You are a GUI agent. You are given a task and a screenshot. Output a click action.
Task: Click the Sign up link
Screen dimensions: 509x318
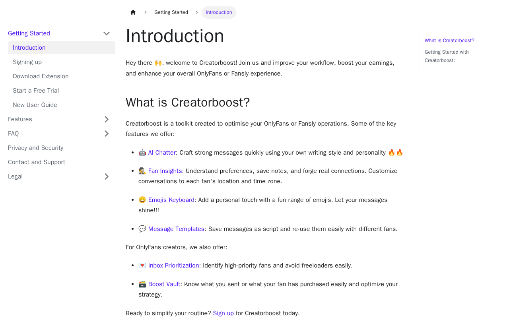coord(223,313)
